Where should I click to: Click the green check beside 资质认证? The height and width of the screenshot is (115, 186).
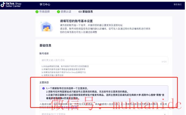58,12
